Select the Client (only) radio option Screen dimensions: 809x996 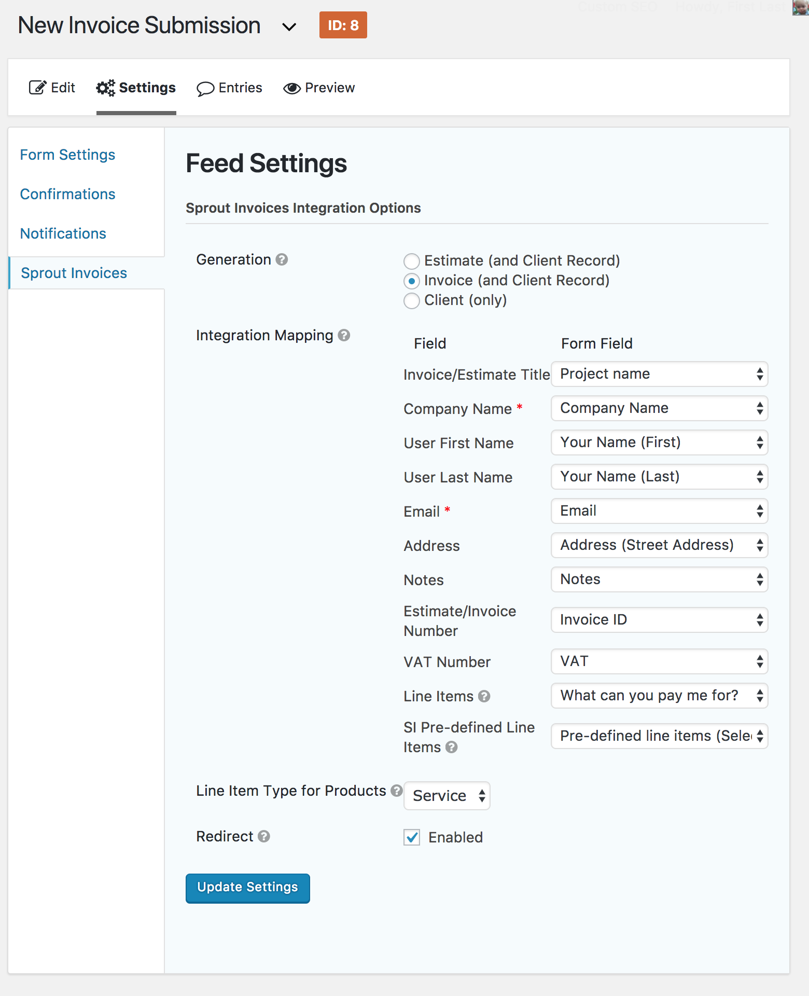pyautogui.click(x=412, y=300)
